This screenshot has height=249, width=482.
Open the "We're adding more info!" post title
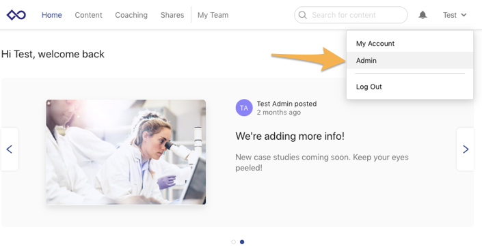[290, 136]
